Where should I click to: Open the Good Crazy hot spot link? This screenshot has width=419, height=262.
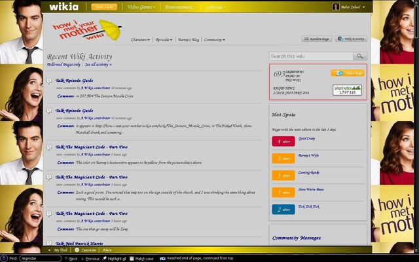(306, 138)
